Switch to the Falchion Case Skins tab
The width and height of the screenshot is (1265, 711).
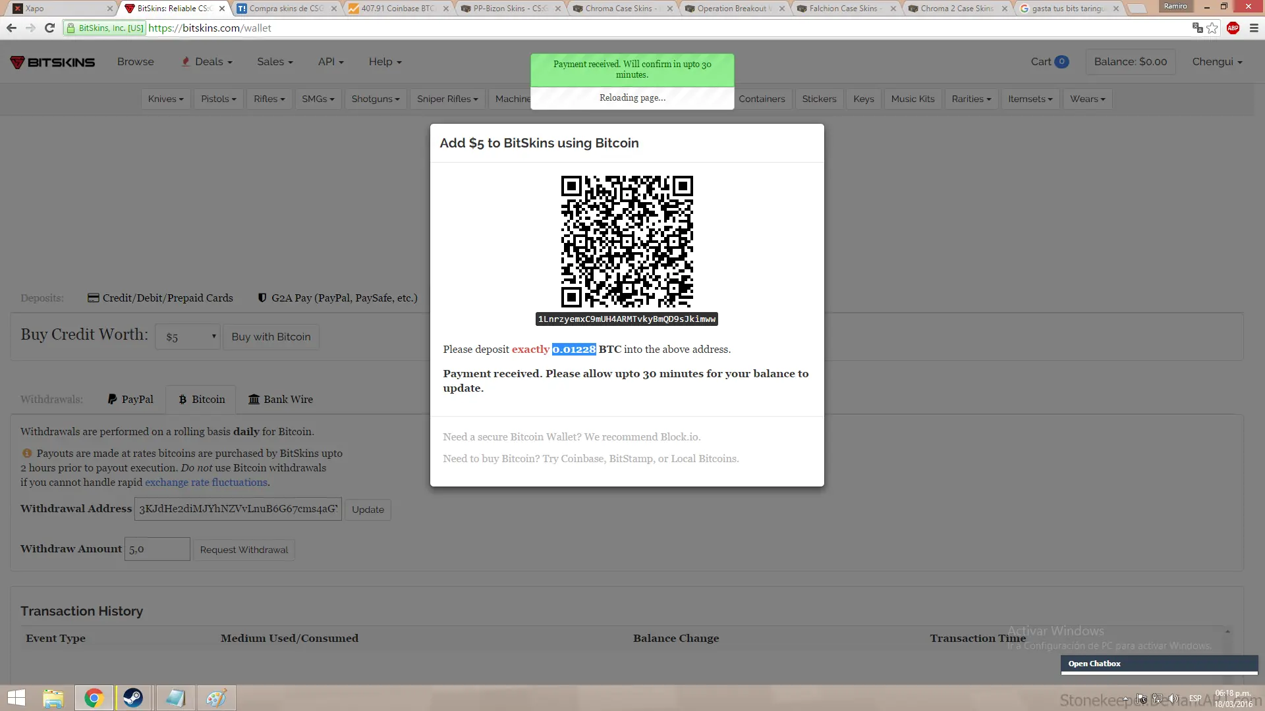click(x=846, y=9)
